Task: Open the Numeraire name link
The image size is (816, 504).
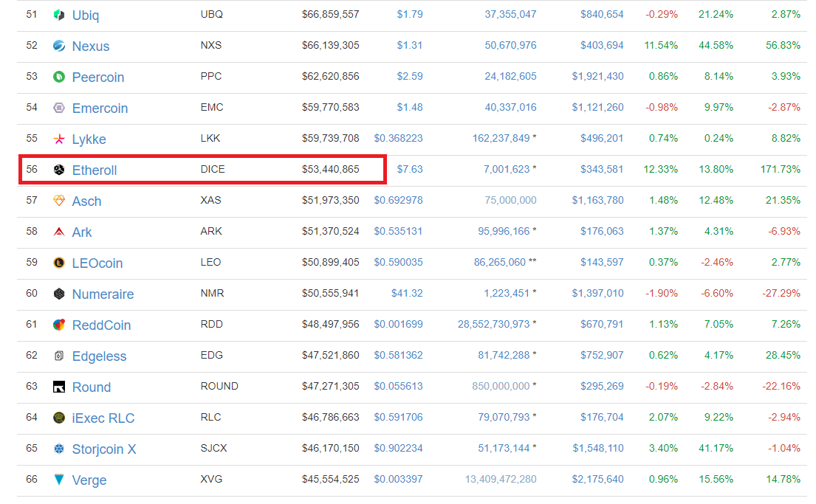Action: (103, 294)
